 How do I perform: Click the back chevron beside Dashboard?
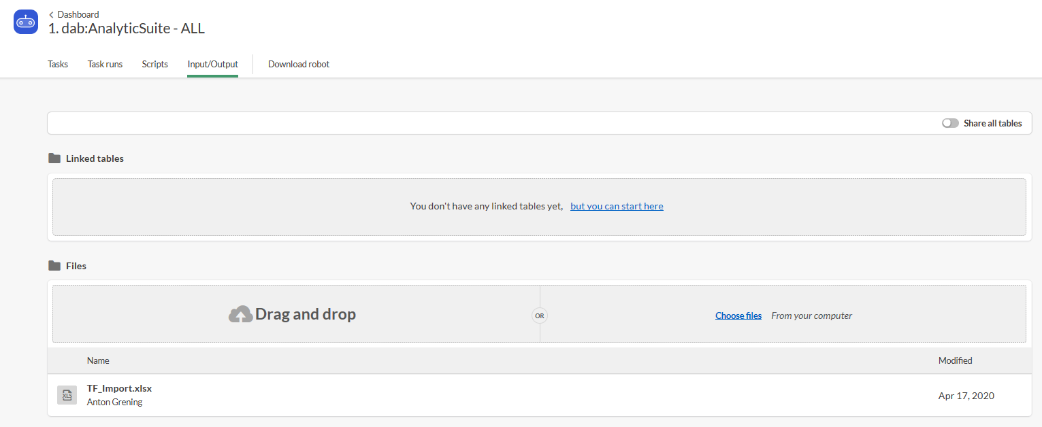[x=52, y=14]
